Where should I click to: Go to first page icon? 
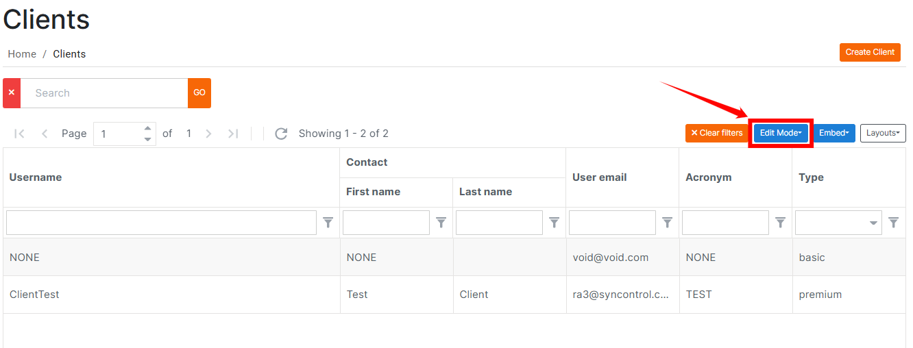pos(19,134)
